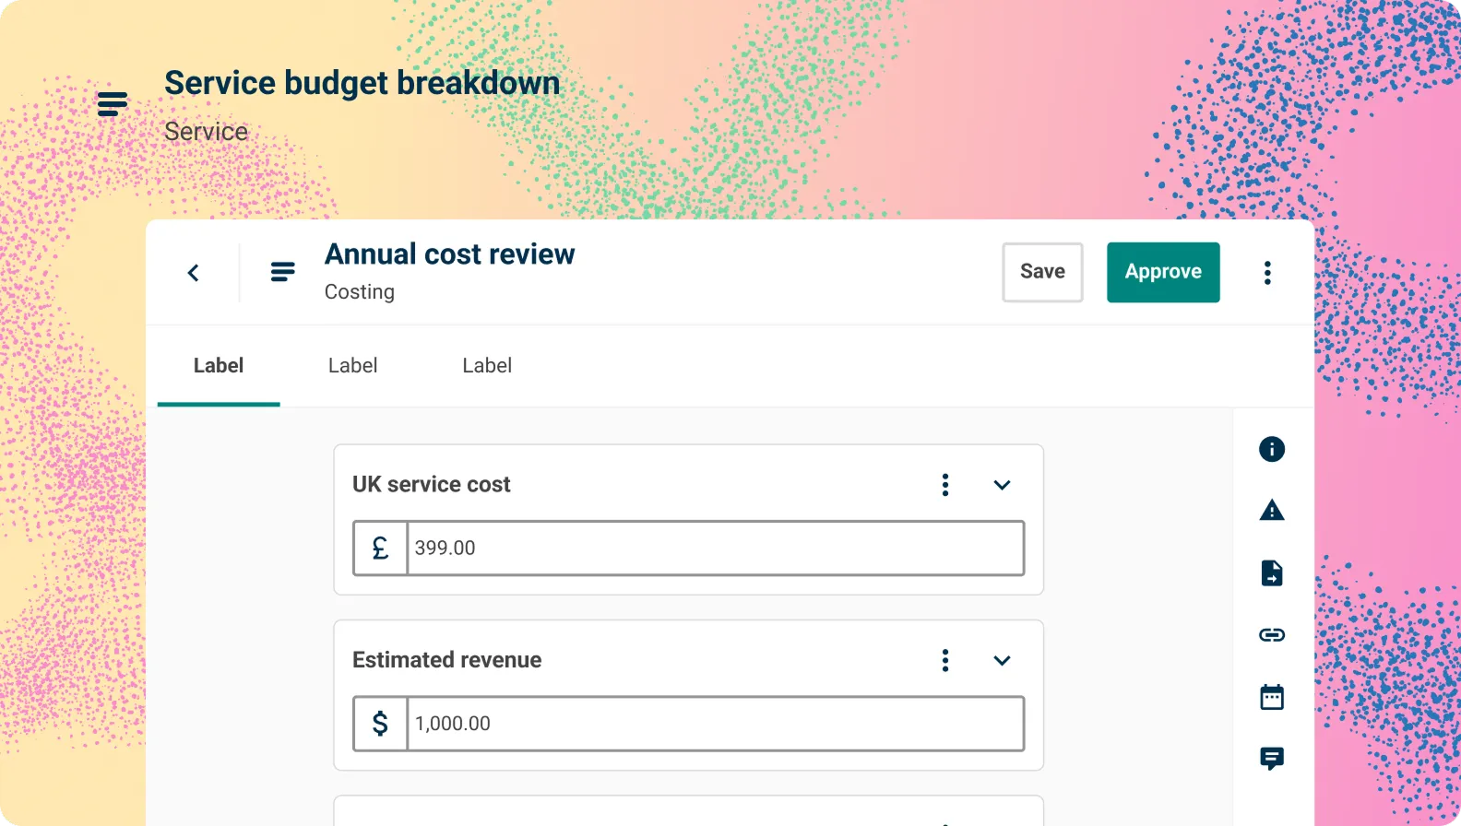Click the Estimated revenue card title
Screen dimensions: 1461x826
coord(447,660)
